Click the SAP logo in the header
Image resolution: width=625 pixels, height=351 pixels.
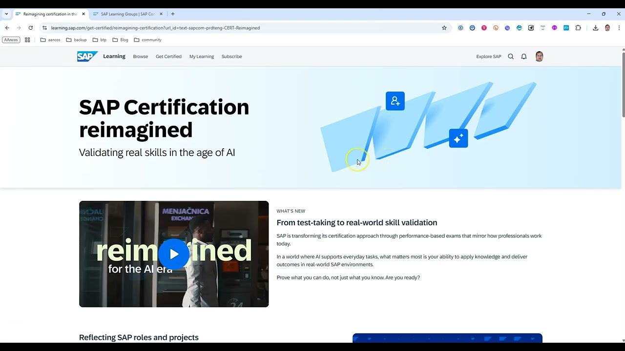(x=87, y=57)
